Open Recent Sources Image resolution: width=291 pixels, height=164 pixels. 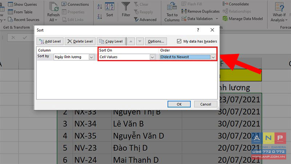pos(24,20)
